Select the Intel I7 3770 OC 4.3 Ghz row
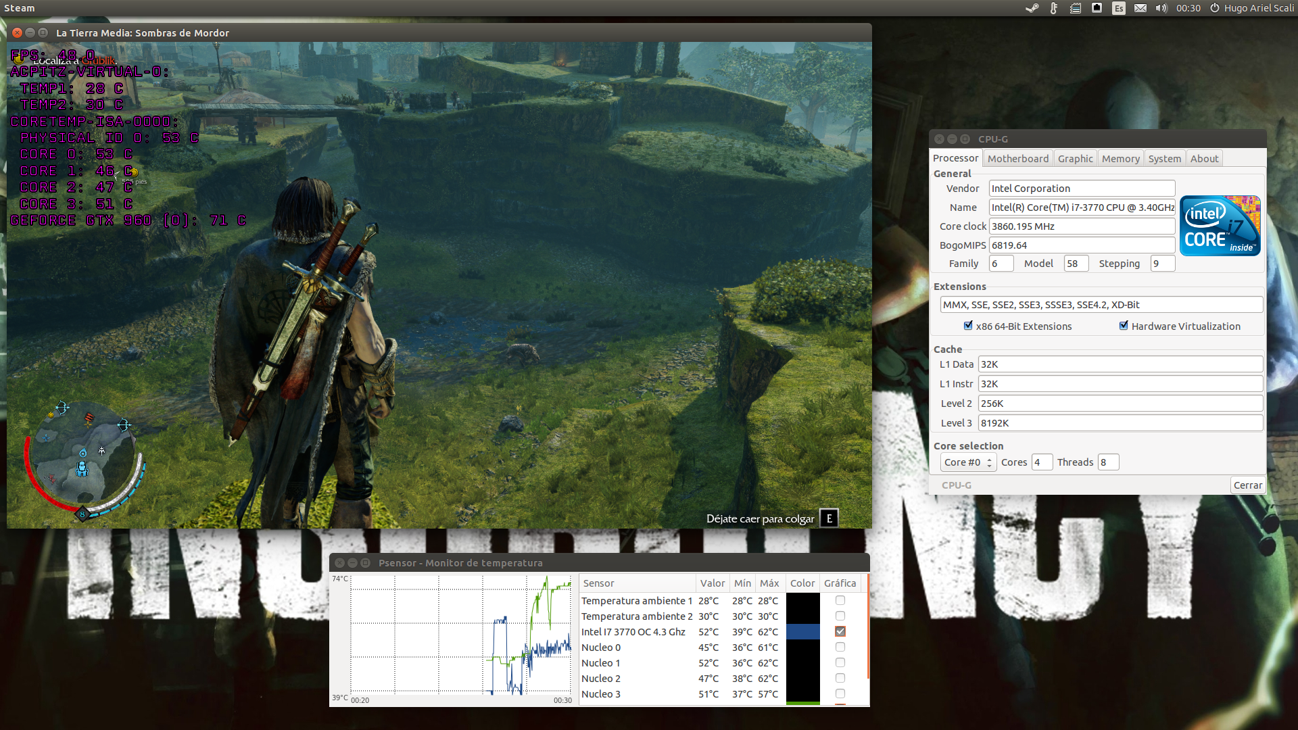 pyautogui.click(x=723, y=631)
